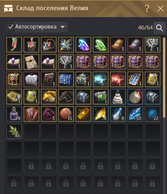This screenshot has height=194, width=167.
Task: Select the green leaves stack of 45
Action: click(x=14, y=131)
